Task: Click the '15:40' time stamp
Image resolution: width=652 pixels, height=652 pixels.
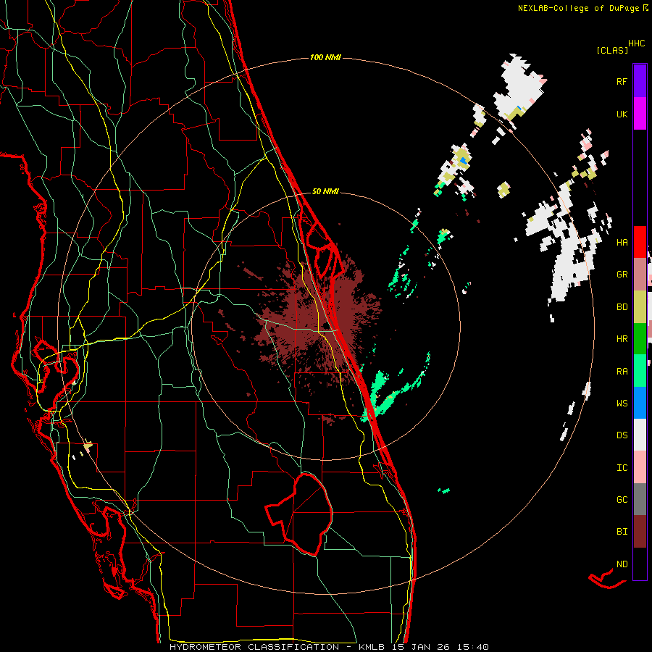Action: pyautogui.click(x=472, y=647)
